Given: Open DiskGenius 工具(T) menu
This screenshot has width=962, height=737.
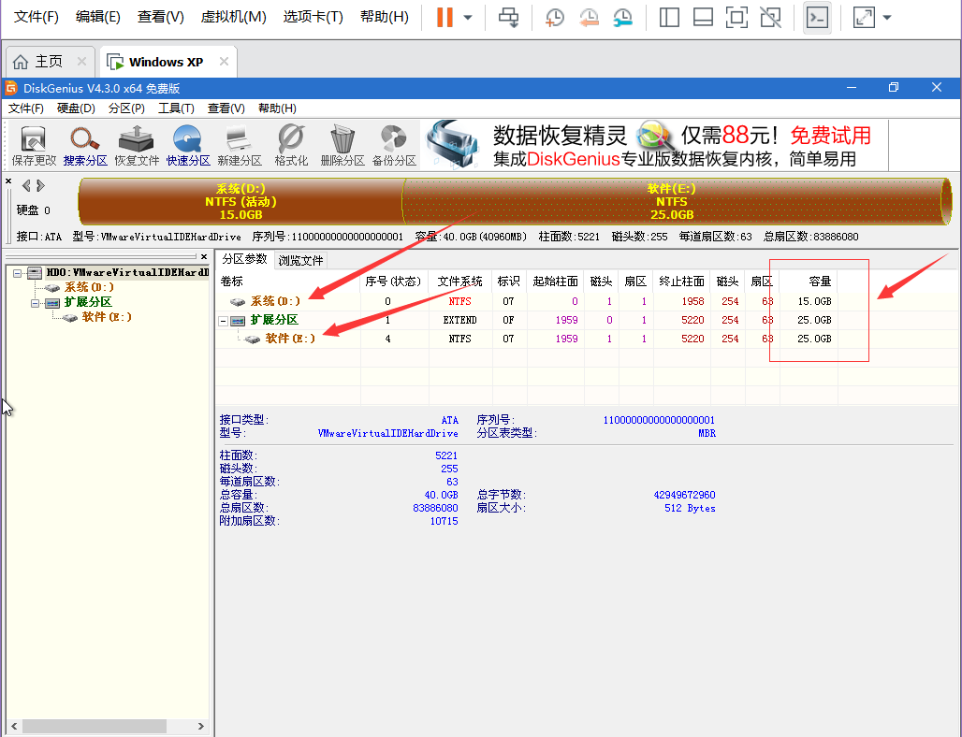Looking at the screenshot, I should click(176, 108).
